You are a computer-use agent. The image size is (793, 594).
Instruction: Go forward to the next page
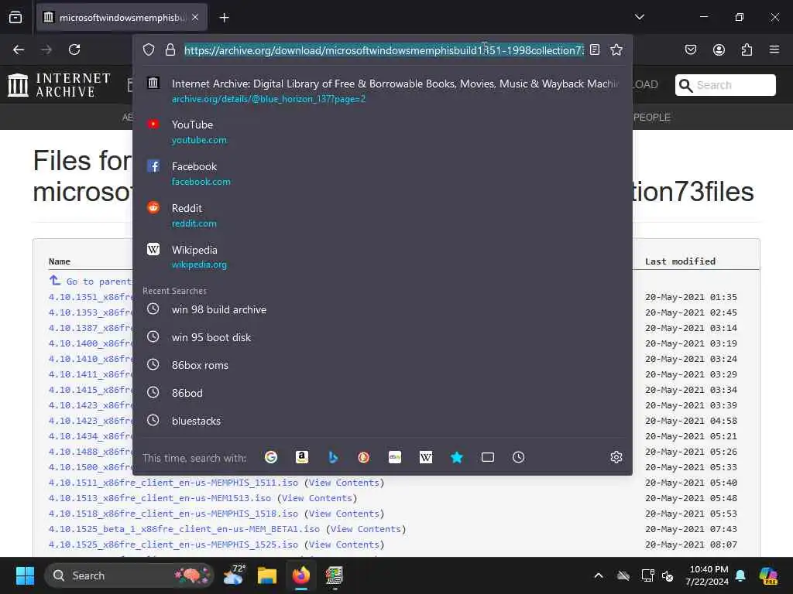[46, 49]
